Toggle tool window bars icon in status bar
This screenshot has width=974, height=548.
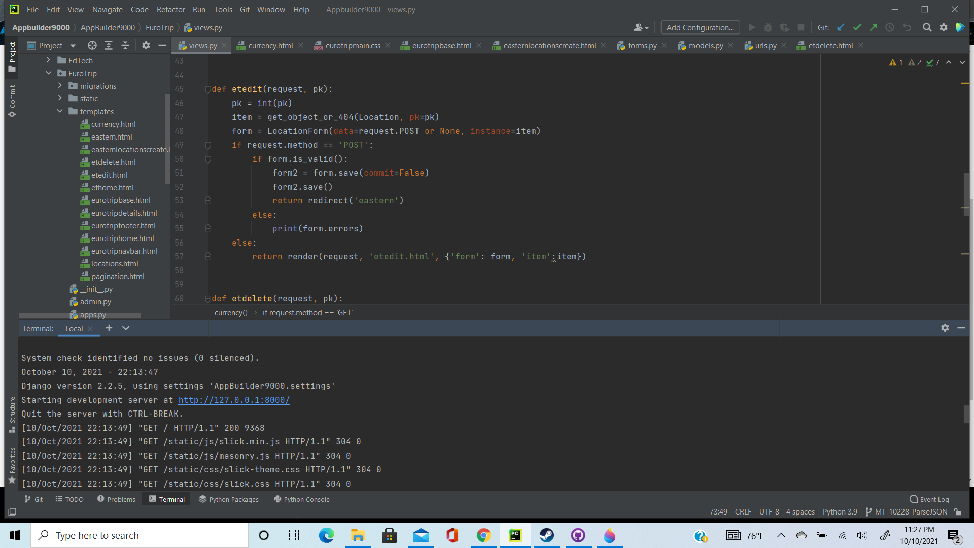pos(13,512)
